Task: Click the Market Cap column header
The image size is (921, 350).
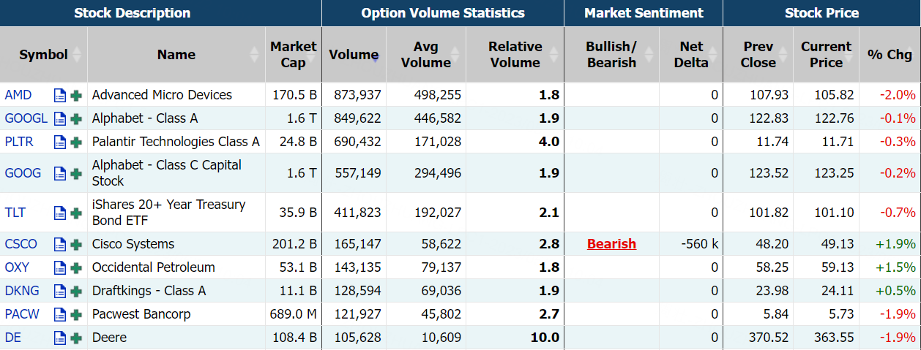Action: coord(294,55)
